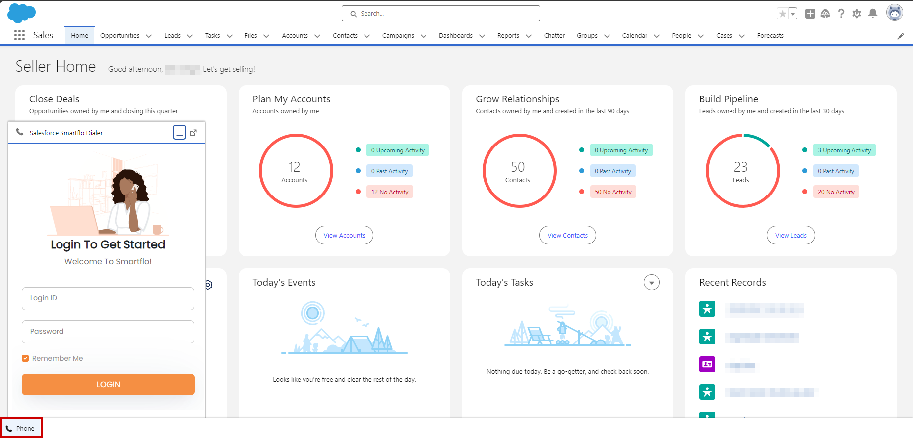Open the People tab
Screen dimensions: 913x438
click(682, 36)
